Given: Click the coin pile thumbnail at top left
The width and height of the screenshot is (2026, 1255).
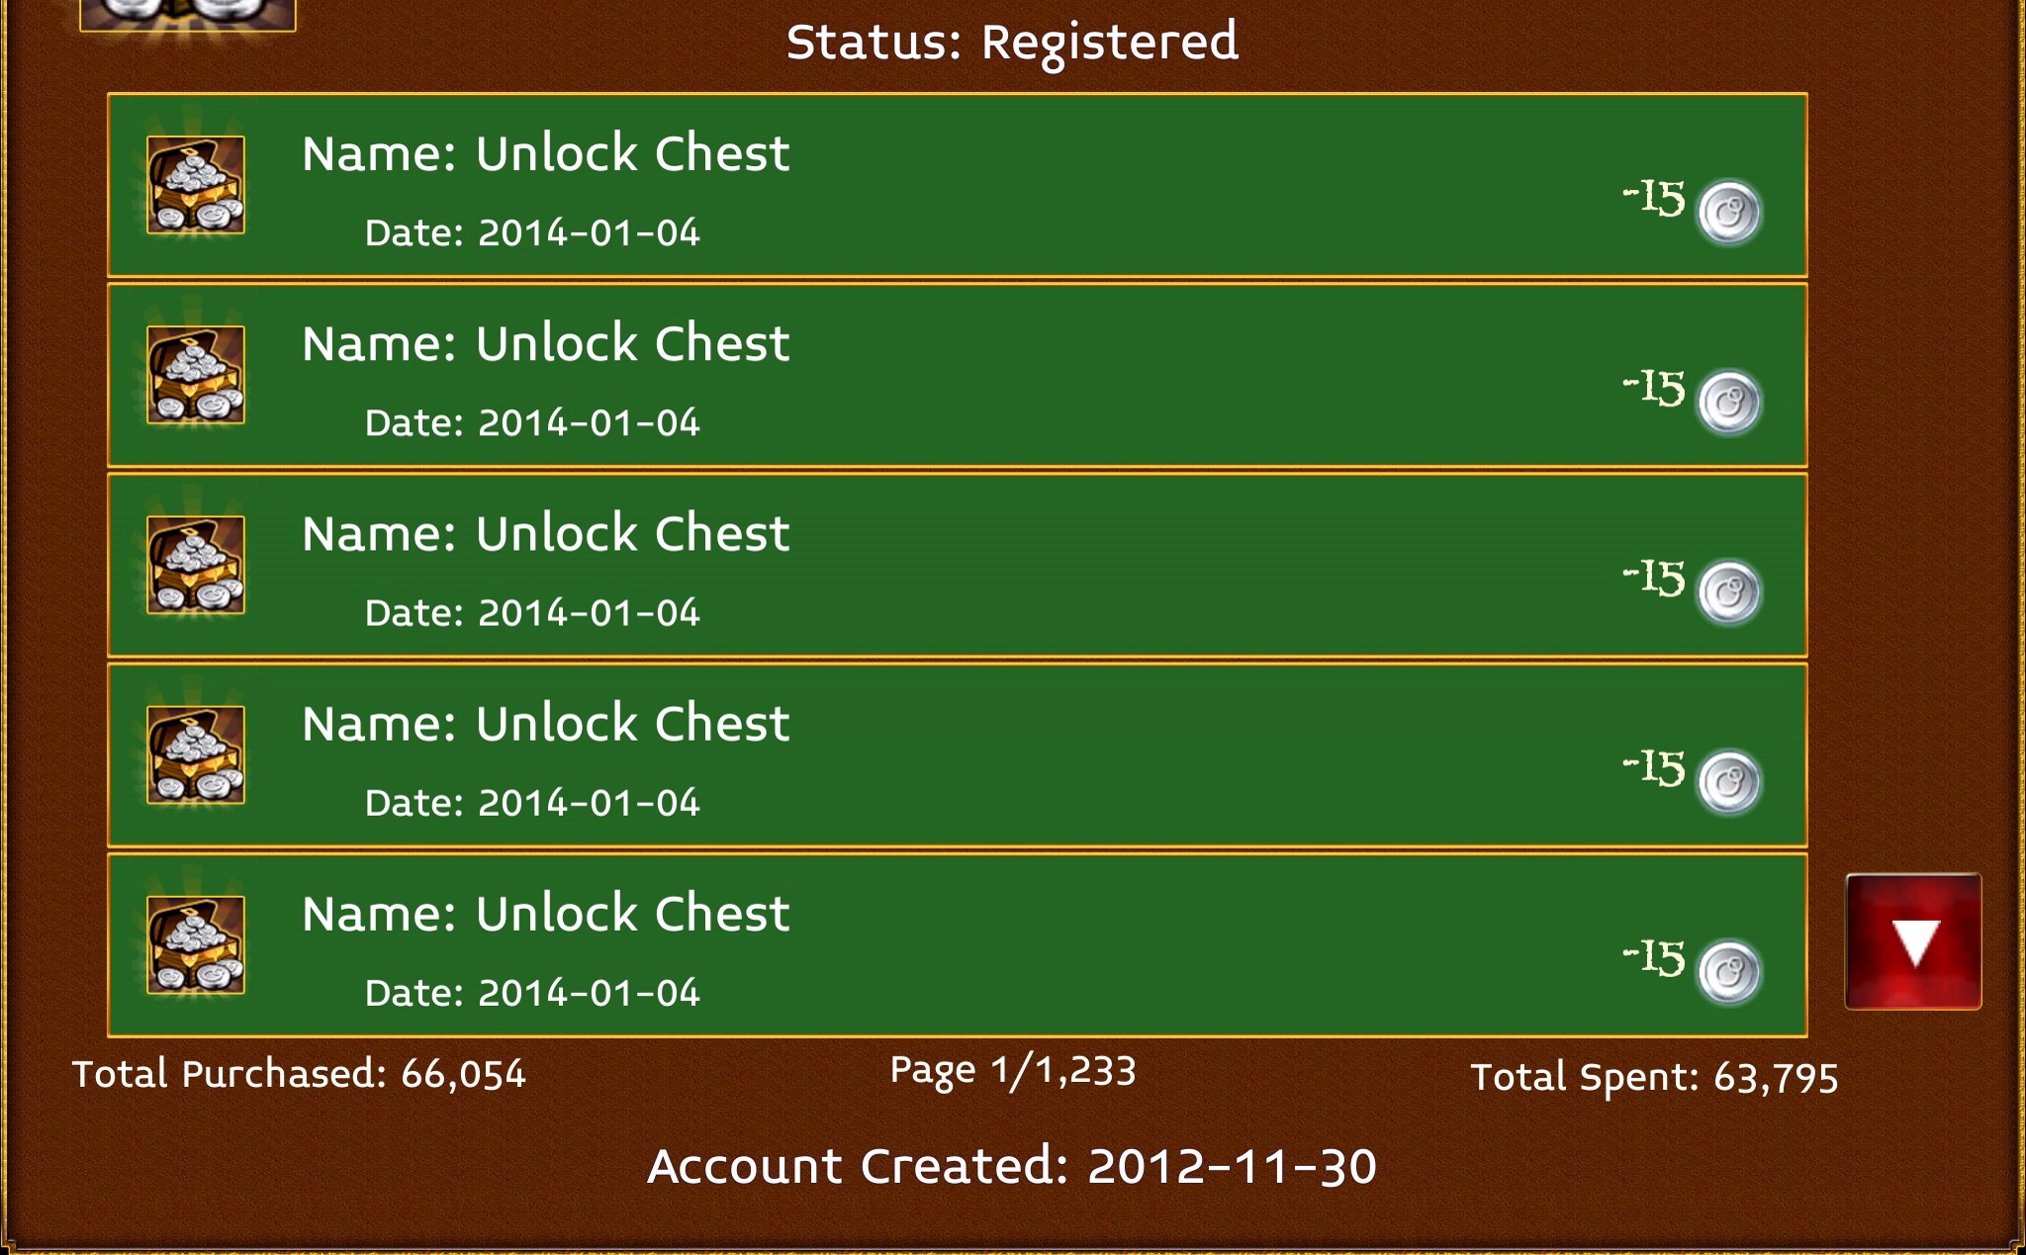Looking at the screenshot, I should [188, 15].
